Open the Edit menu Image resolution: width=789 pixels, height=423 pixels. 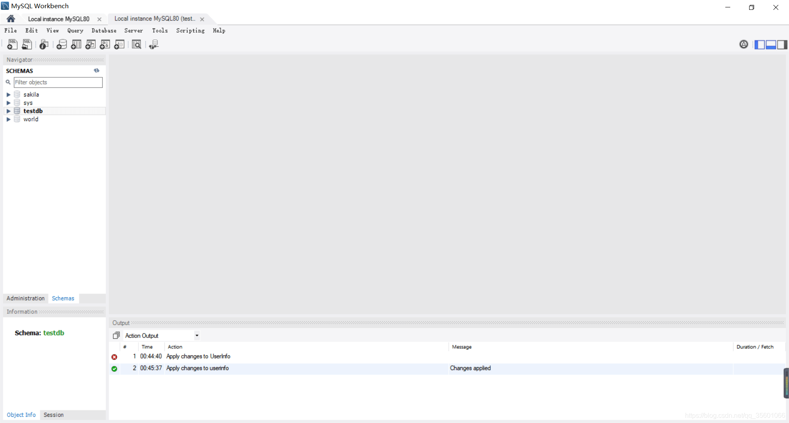tap(32, 30)
